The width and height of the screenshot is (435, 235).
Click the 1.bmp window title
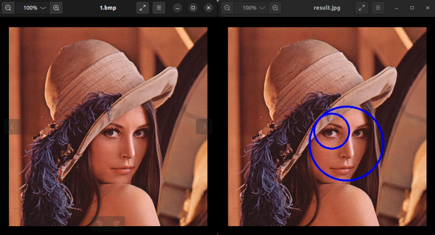point(108,8)
